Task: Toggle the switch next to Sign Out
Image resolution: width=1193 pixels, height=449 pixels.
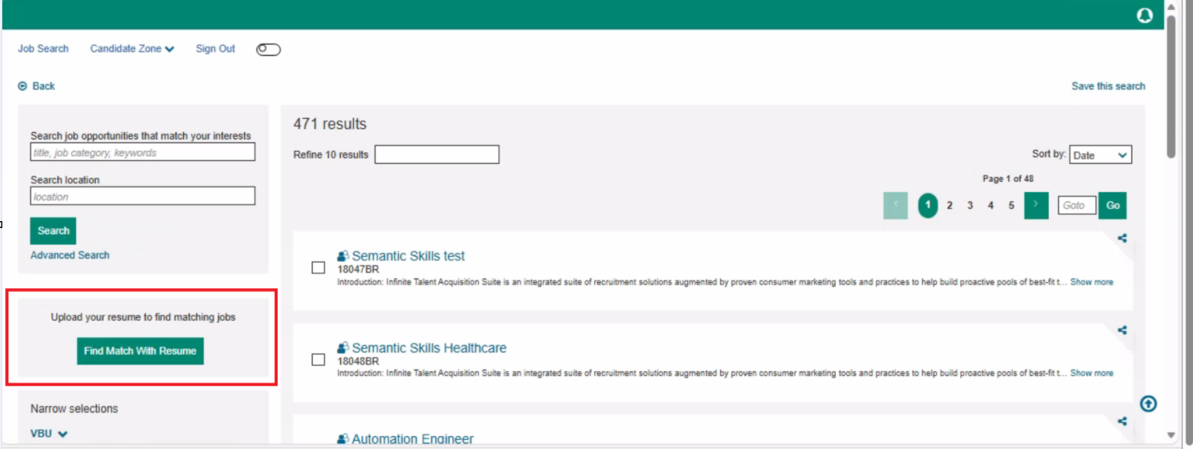Action: coord(269,50)
